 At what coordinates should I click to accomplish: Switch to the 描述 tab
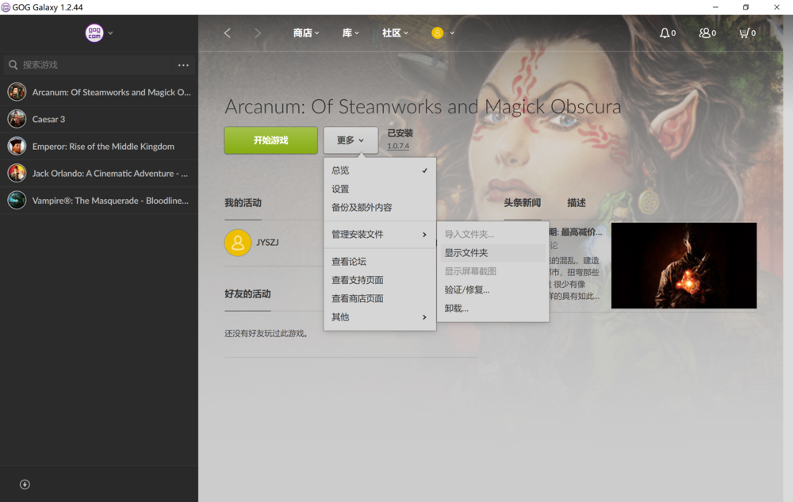click(x=577, y=203)
